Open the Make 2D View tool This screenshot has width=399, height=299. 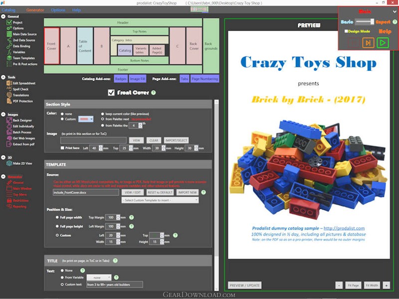(x=19, y=163)
